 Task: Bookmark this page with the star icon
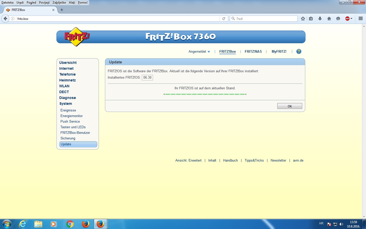tap(303, 19)
